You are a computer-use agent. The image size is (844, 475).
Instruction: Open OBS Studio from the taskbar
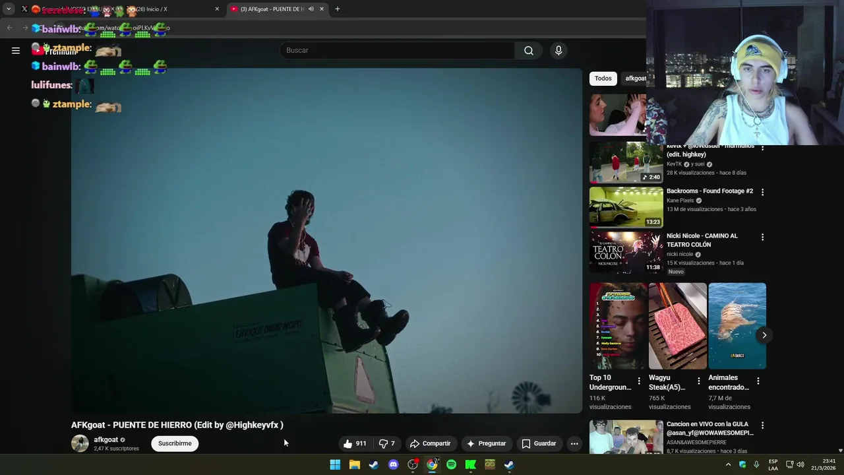413,464
